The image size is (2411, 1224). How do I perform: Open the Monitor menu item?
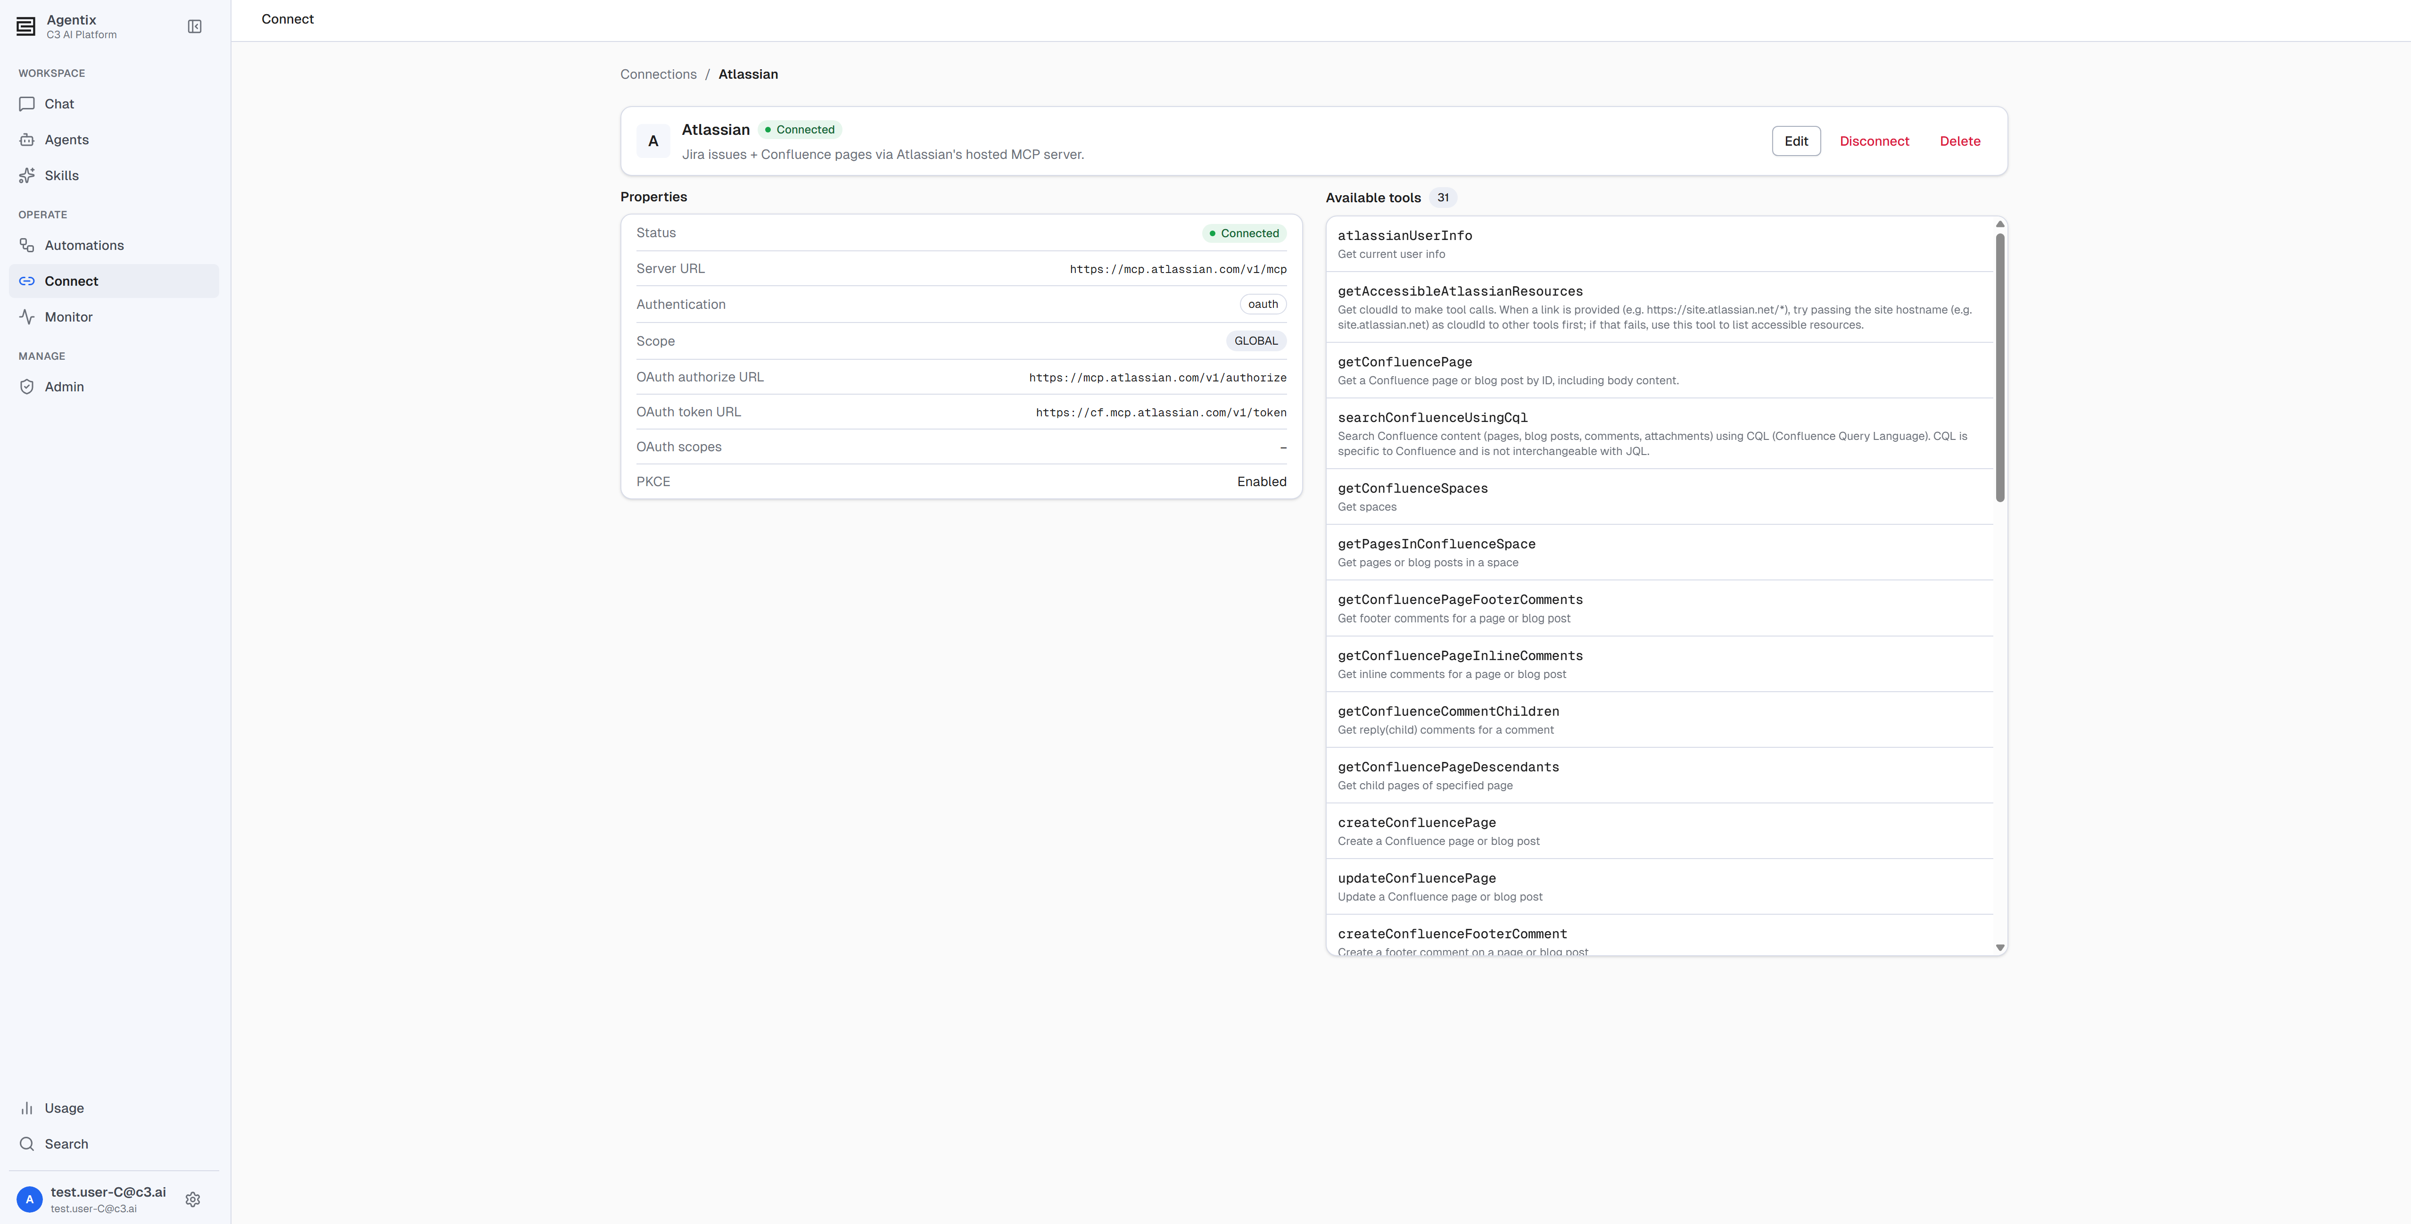(x=114, y=316)
